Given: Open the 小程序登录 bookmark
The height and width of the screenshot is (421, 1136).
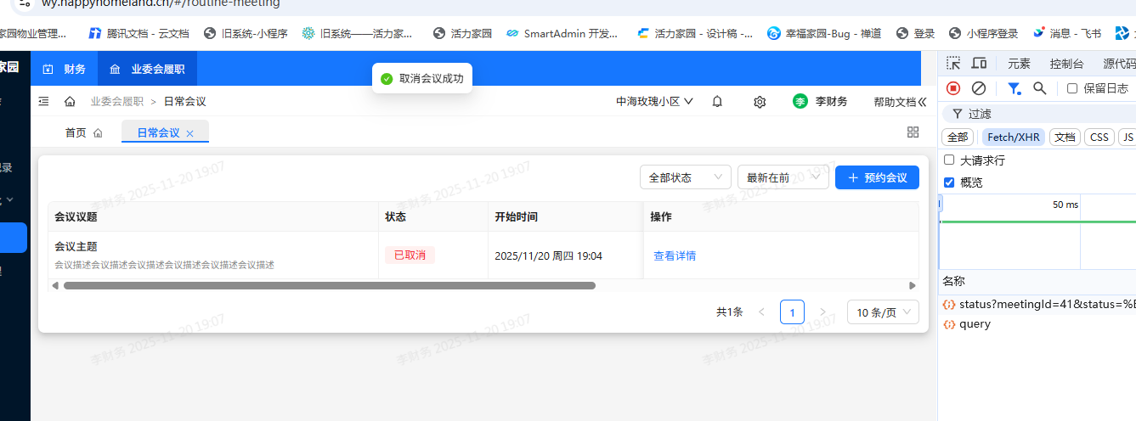Looking at the screenshot, I should coord(983,34).
